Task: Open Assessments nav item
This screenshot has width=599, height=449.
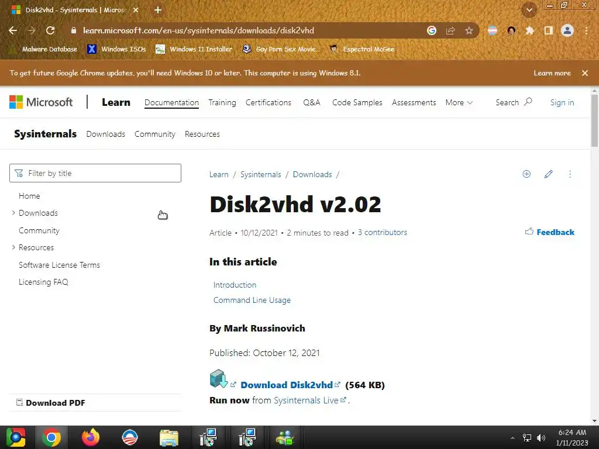Action: click(x=414, y=102)
